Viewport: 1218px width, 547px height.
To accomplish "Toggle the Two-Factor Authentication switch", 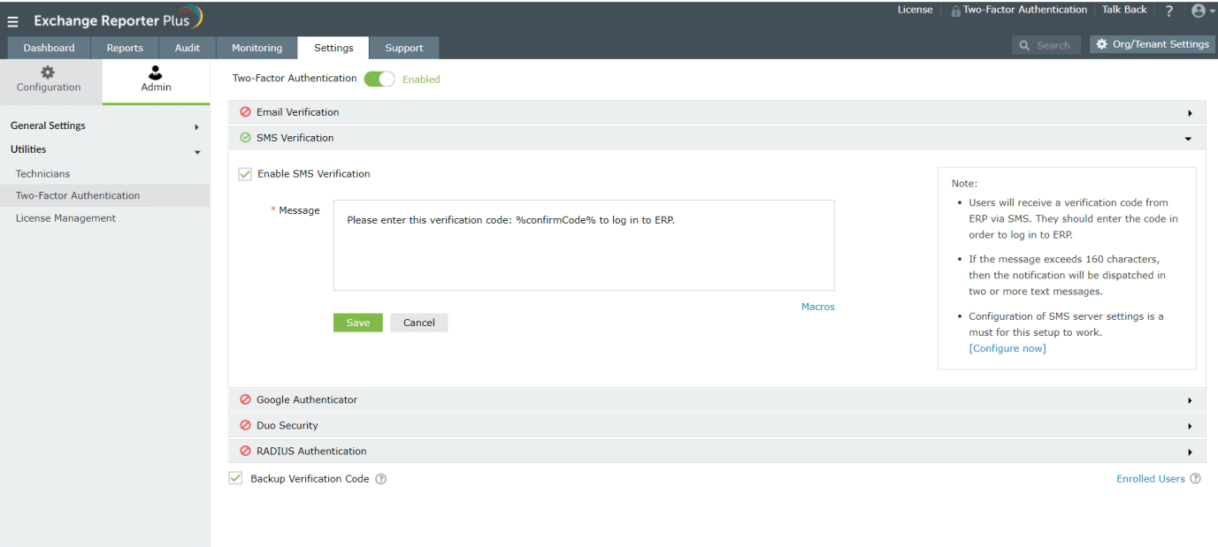I will click(379, 79).
